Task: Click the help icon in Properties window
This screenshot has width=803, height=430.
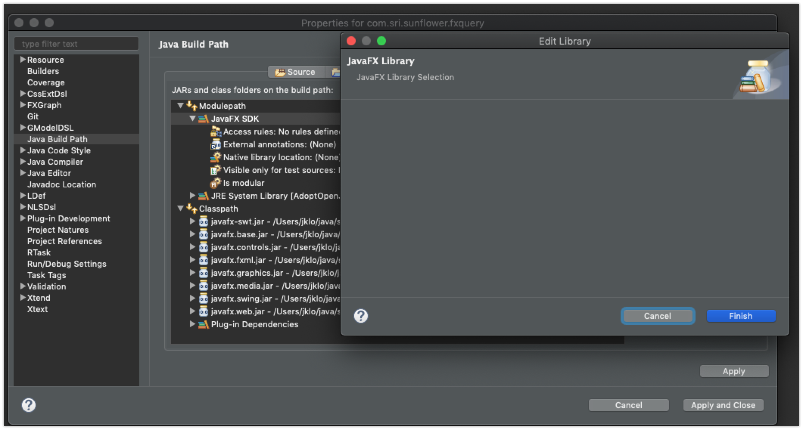Action: (29, 405)
